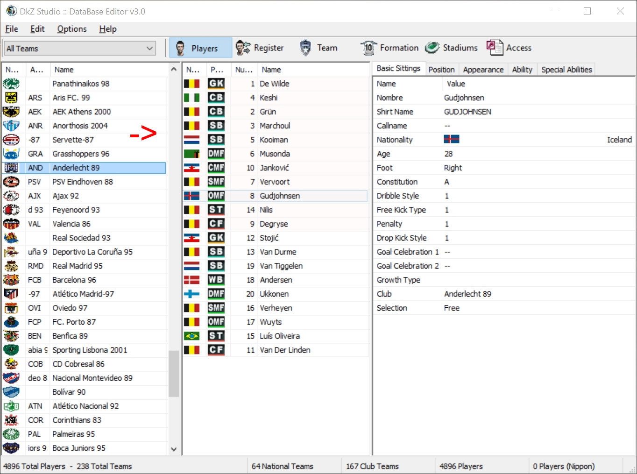This screenshot has height=474, width=637.
Task: Click the Benfica 89 crest icon
Action: click(x=11, y=336)
